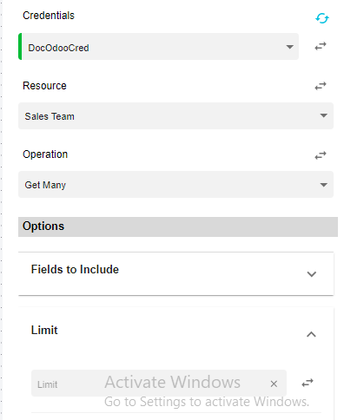Select the Options section header

[x=178, y=226]
